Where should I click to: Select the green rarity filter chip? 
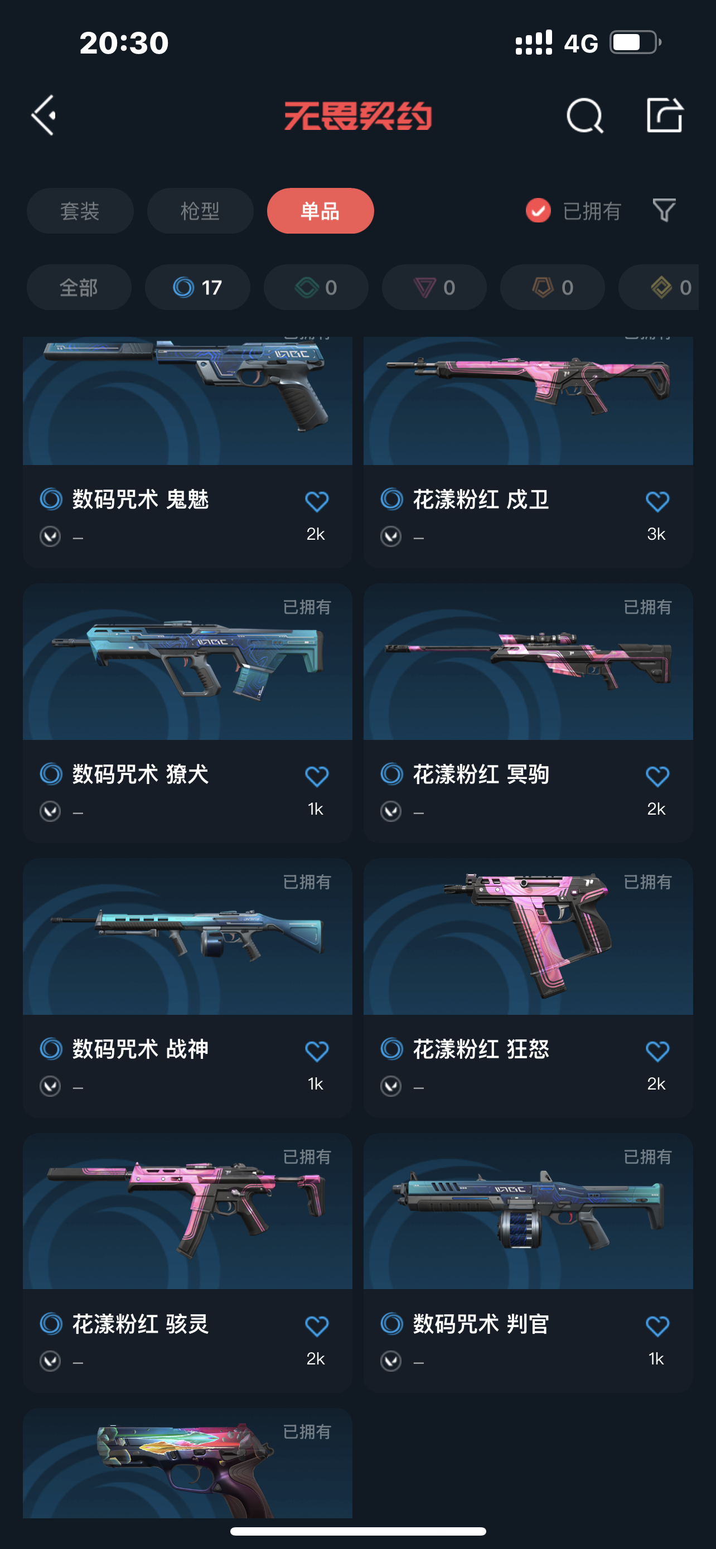pos(316,287)
